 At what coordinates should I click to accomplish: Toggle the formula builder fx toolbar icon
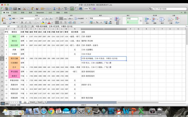tap(72, 9)
